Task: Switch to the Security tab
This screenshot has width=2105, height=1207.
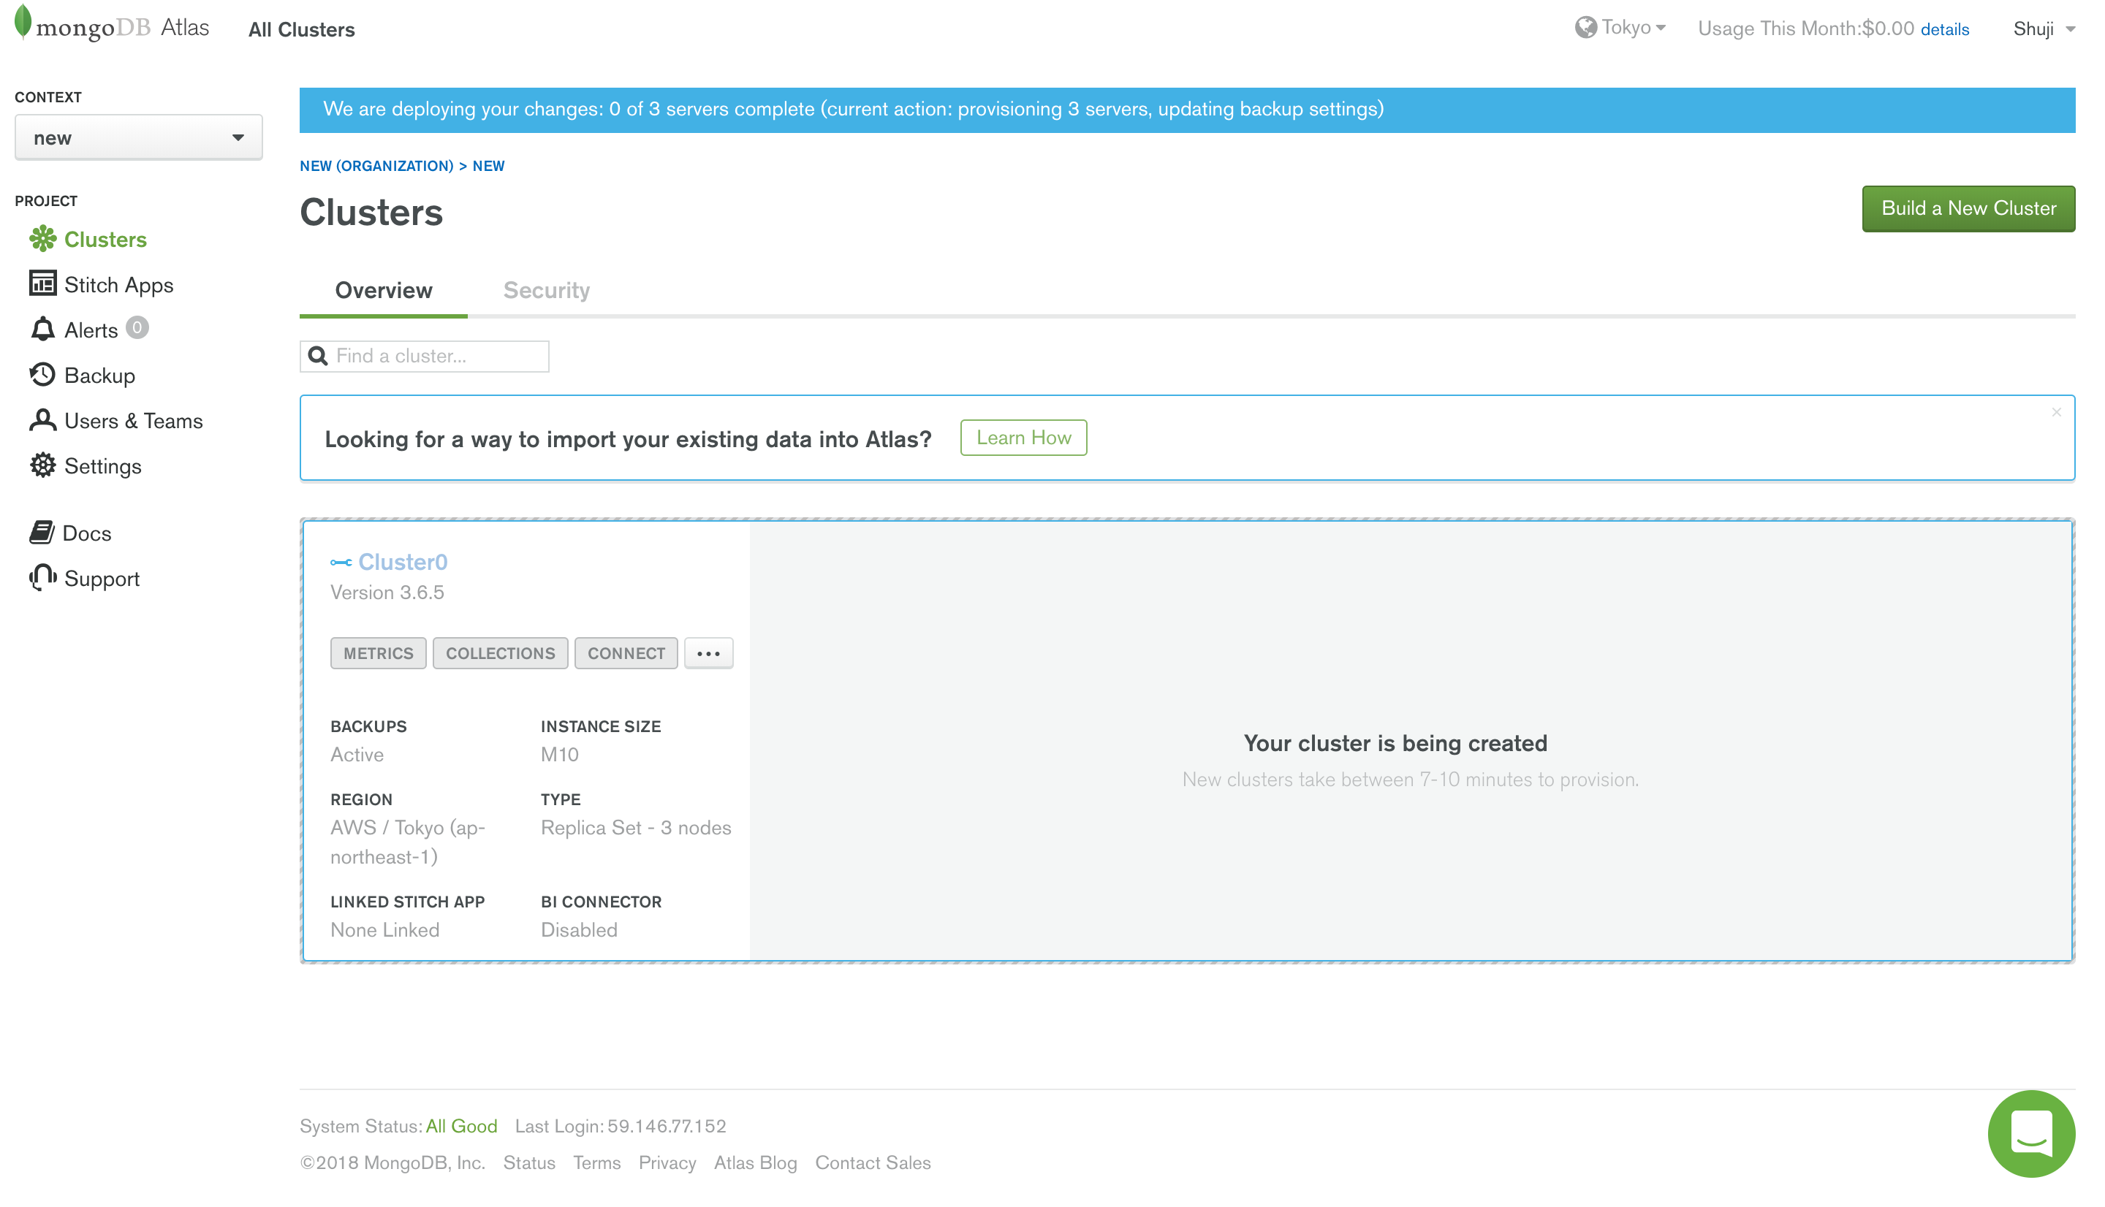Action: tap(547, 290)
